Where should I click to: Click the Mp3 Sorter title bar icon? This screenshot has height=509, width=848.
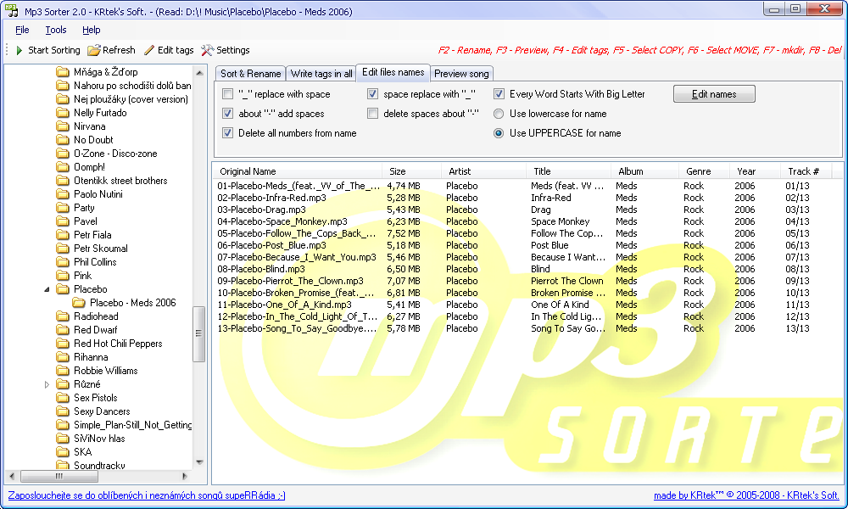coord(11,10)
